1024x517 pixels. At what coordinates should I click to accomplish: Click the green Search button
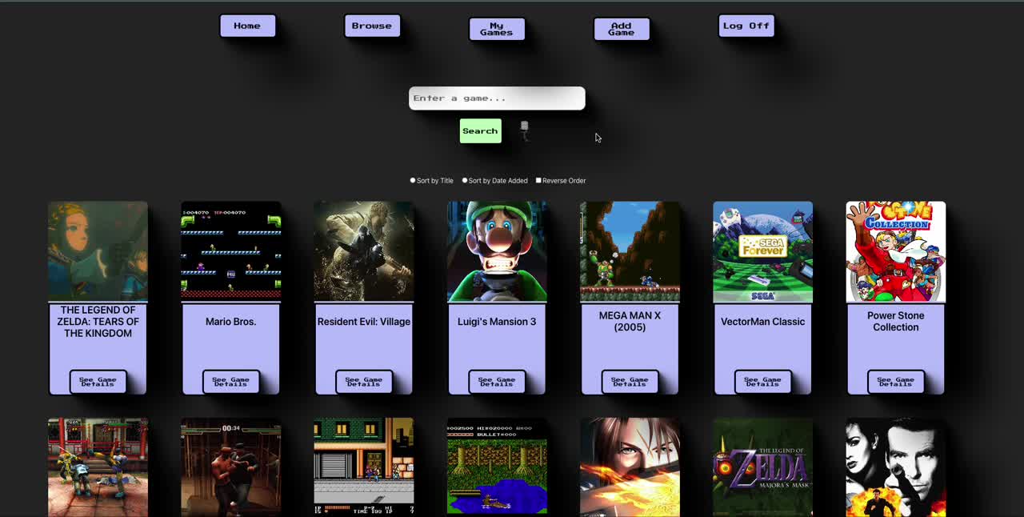coord(480,130)
